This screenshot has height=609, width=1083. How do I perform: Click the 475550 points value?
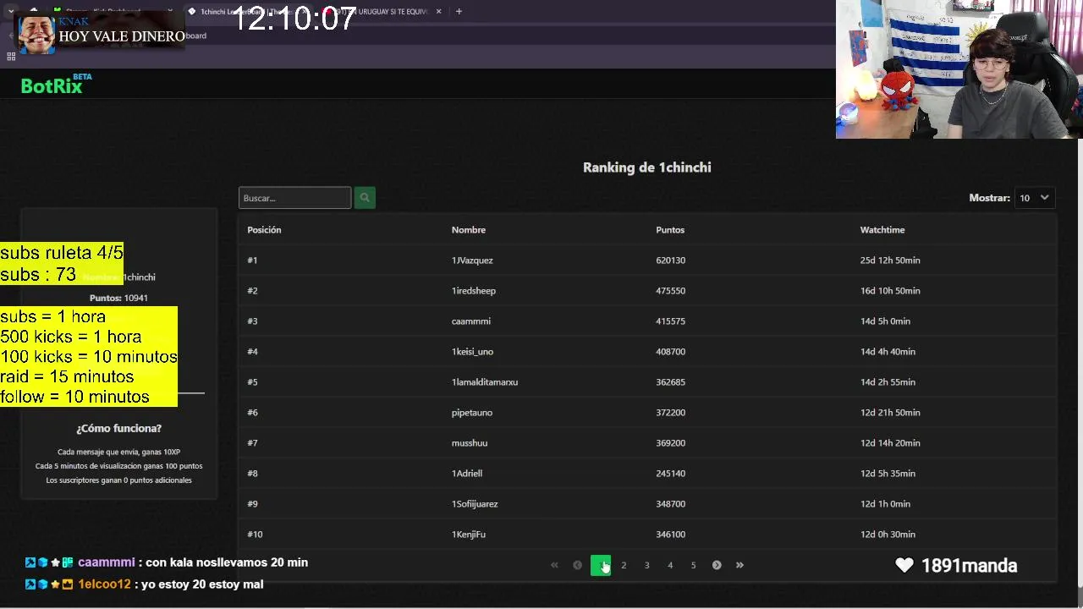pos(670,291)
